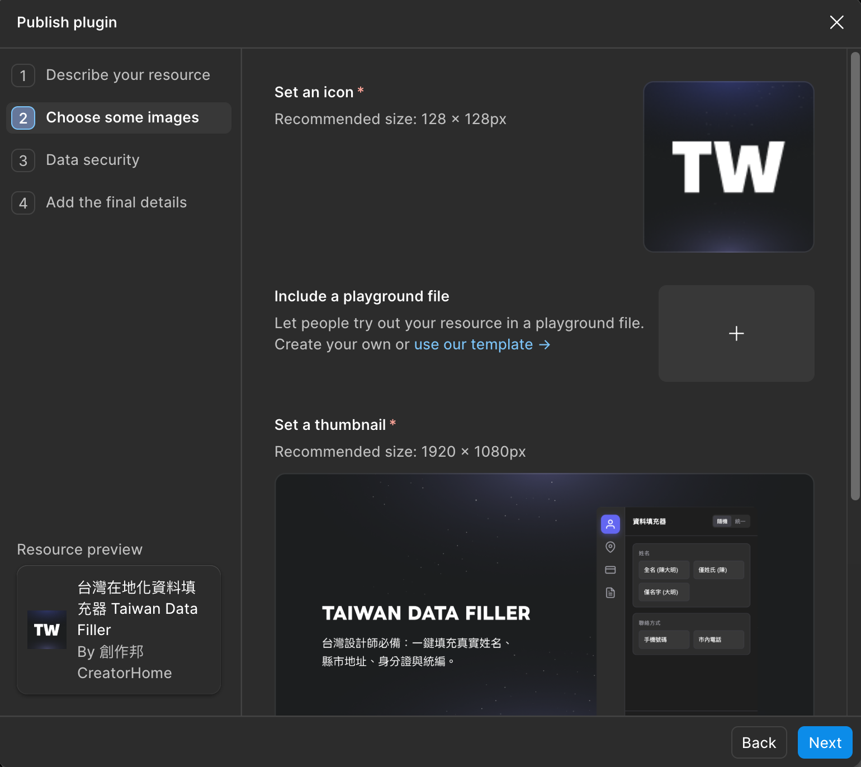Screen dimensions: 861x767
Task: Click the large TW plugin icon image
Action: point(728,167)
